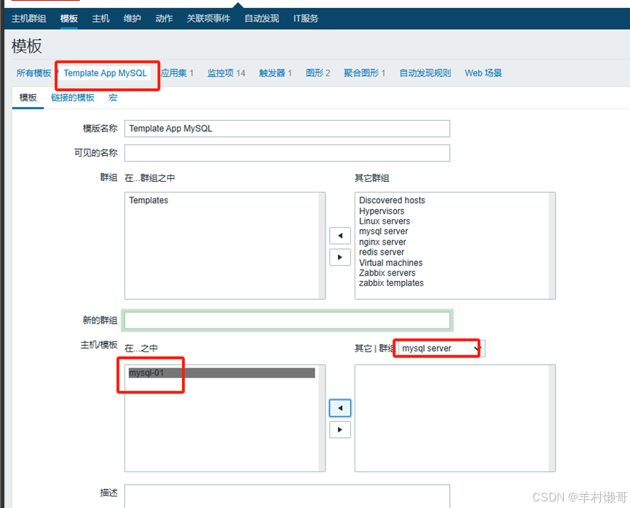The width and height of the screenshot is (630, 508).
Task: Click the right arrow button between the group lists
Action: pos(340,257)
